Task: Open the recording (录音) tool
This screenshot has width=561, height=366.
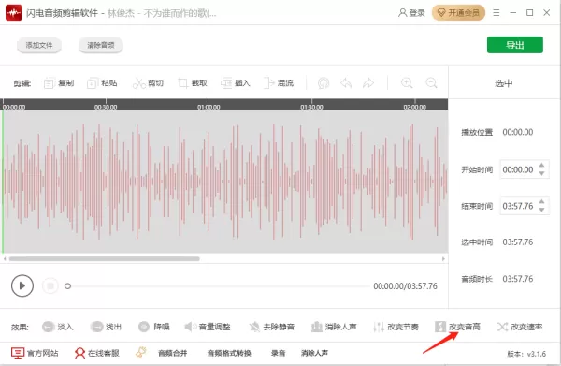Action: tap(278, 353)
